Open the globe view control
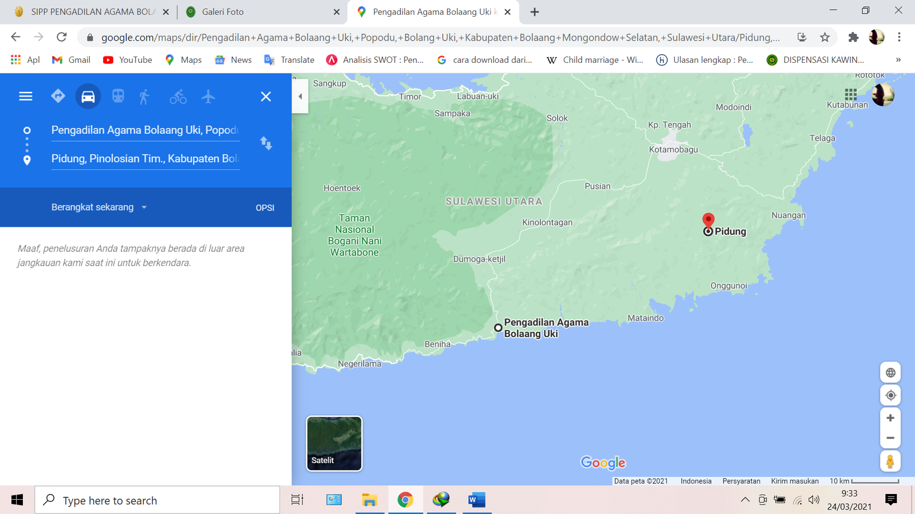 tap(890, 373)
